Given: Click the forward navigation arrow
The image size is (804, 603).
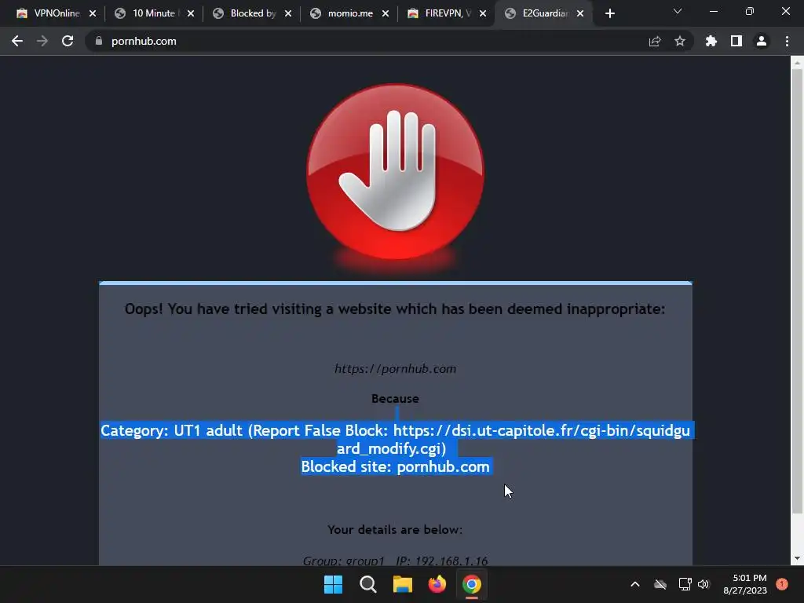Looking at the screenshot, I should (x=42, y=41).
